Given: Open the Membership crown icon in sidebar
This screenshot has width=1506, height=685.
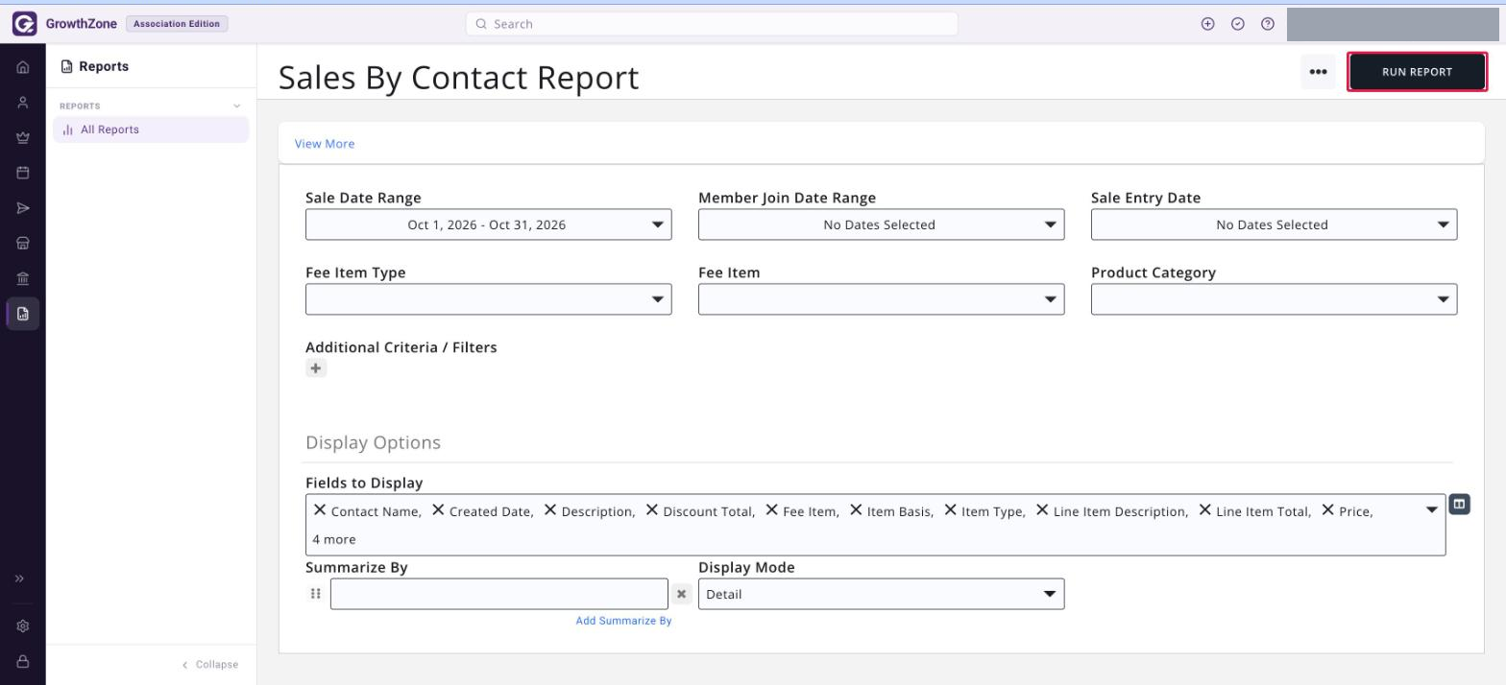Looking at the screenshot, I should coord(23,137).
